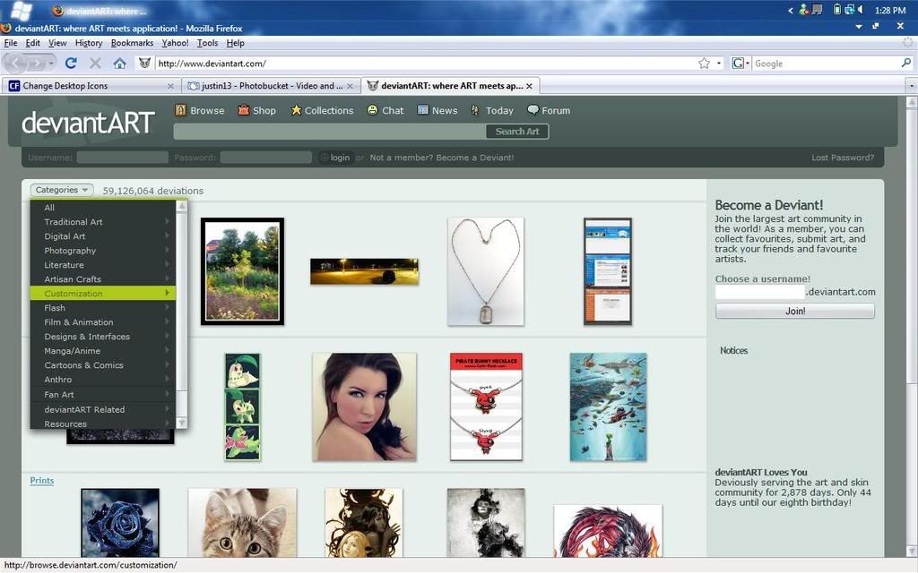Close the Change Desktop Icons tab
918x573 pixels.
point(170,86)
